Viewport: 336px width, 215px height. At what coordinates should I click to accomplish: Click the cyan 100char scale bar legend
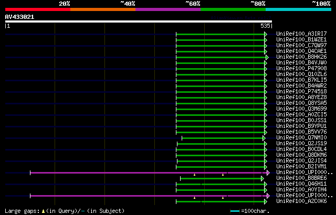click(235, 211)
